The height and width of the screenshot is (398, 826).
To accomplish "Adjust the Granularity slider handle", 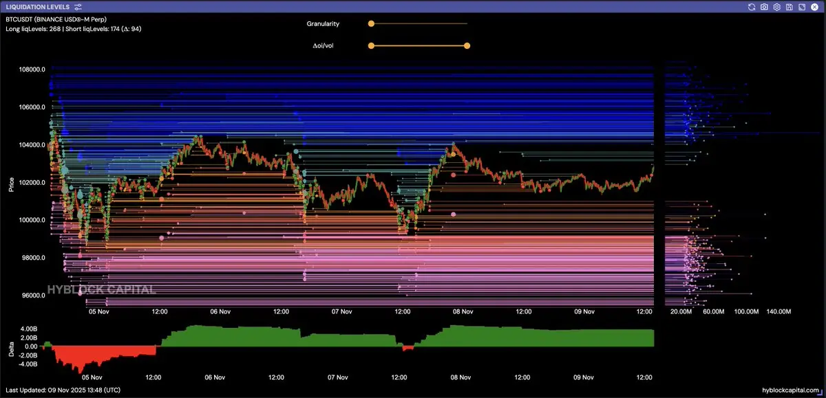I will (371, 23).
